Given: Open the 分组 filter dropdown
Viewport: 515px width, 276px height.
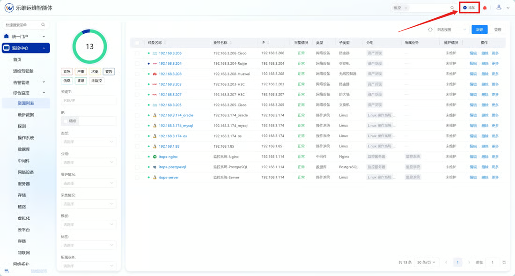Looking at the screenshot, I should pos(88,162).
